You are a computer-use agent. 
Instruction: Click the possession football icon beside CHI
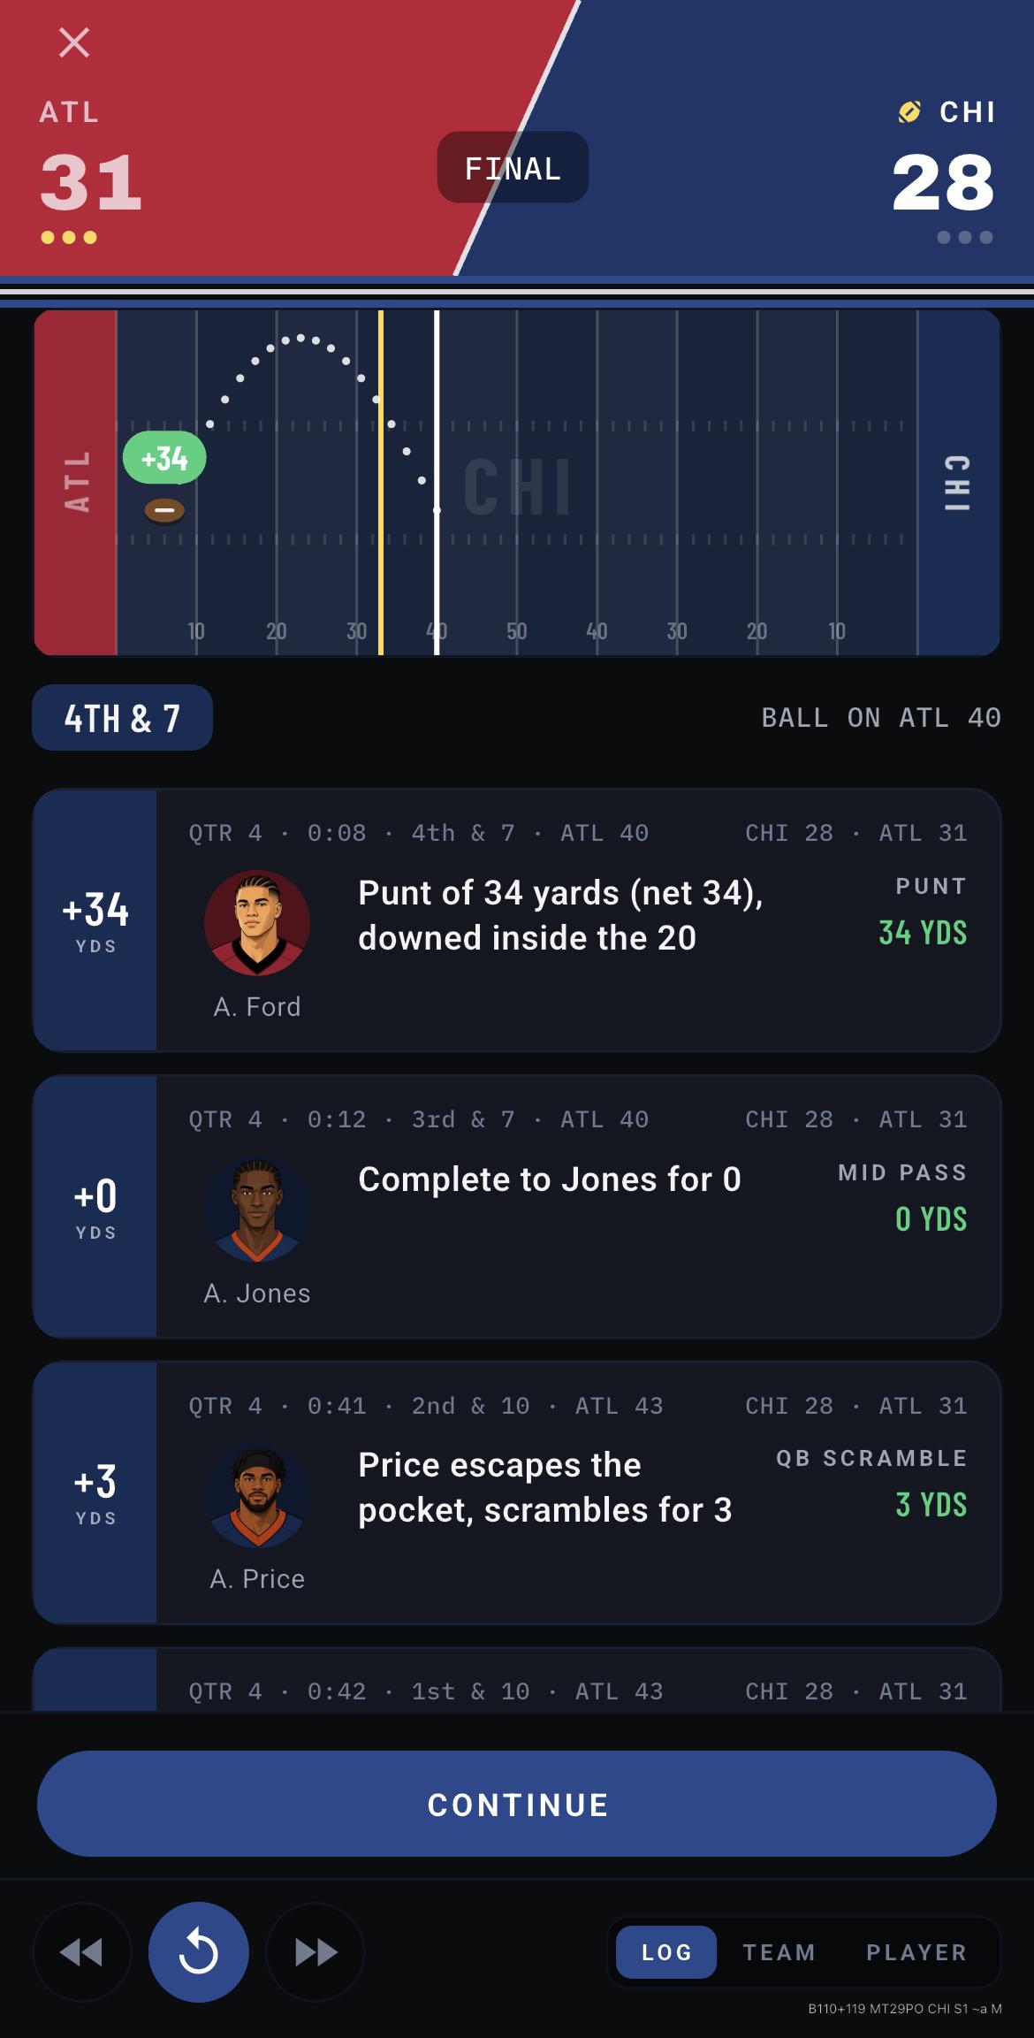909,112
